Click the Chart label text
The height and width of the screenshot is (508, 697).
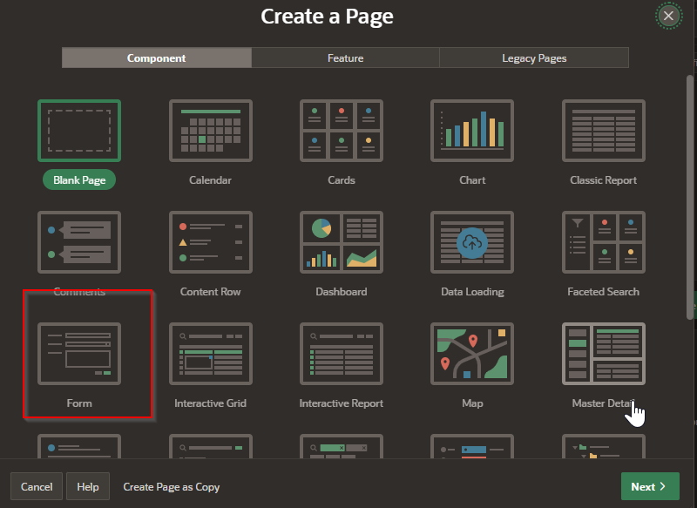click(x=472, y=180)
